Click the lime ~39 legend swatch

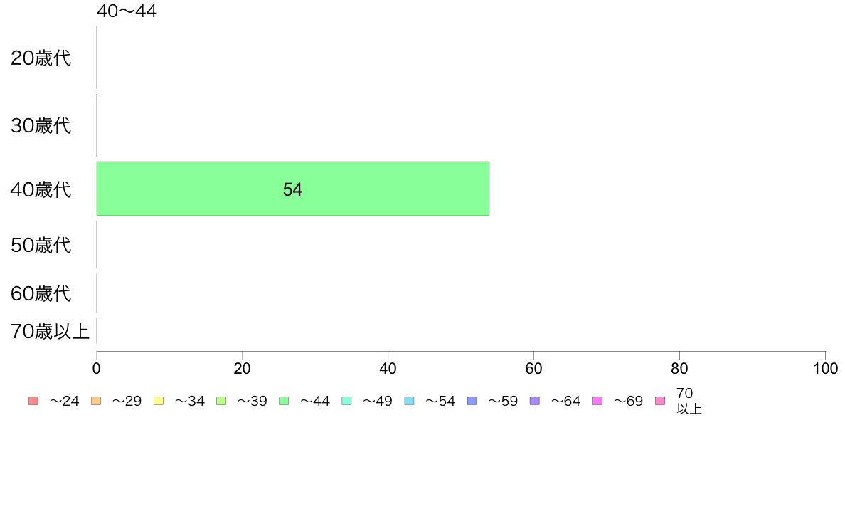coord(221,401)
